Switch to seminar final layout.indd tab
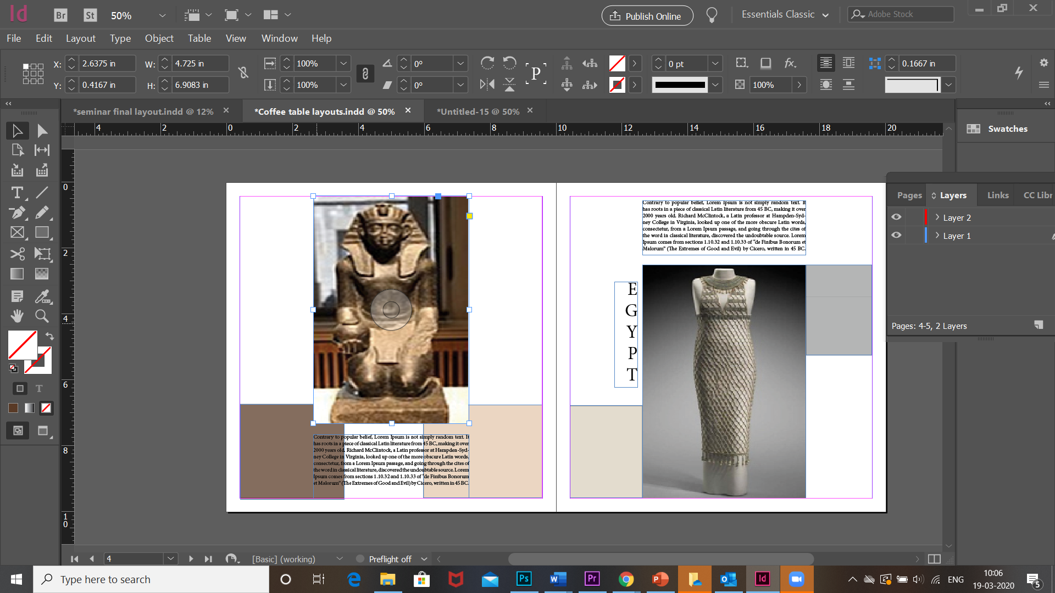The image size is (1055, 593). [x=143, y=111]
